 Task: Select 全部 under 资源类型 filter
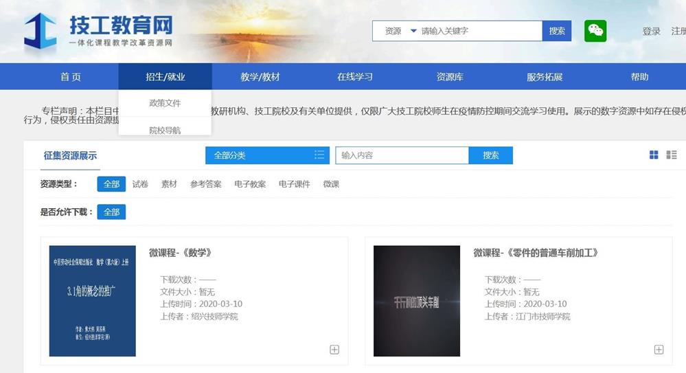111,184
